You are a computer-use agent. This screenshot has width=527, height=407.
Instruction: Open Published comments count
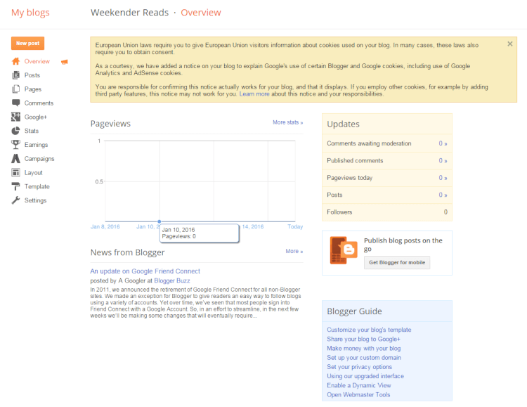(x=443, y=160)
